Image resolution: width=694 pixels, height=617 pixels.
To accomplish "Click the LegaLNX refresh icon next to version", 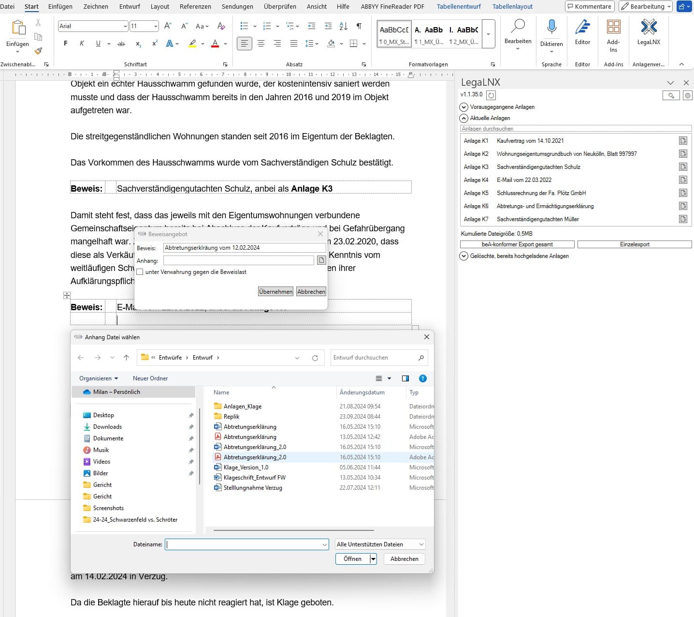I will point(491,95).
